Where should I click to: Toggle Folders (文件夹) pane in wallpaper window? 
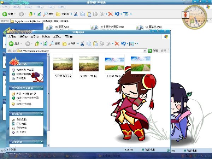coord(69,43)
